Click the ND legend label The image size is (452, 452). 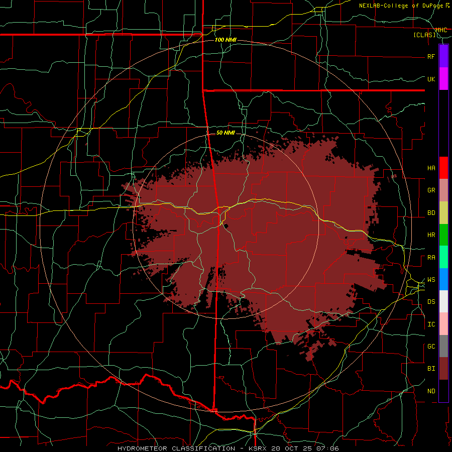pyautogui.click(x=431, y=391)
